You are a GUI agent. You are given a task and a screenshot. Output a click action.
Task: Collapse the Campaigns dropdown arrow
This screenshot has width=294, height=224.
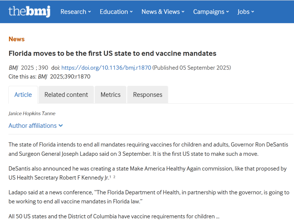tap(228, 12)
